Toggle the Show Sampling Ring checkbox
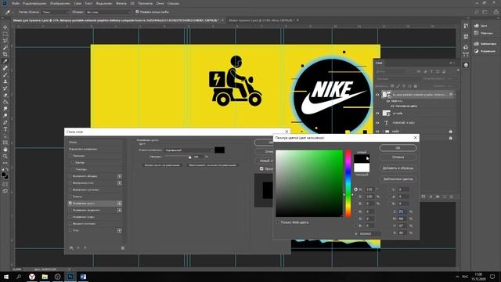The image size is (501, 282). click(137, 12)
